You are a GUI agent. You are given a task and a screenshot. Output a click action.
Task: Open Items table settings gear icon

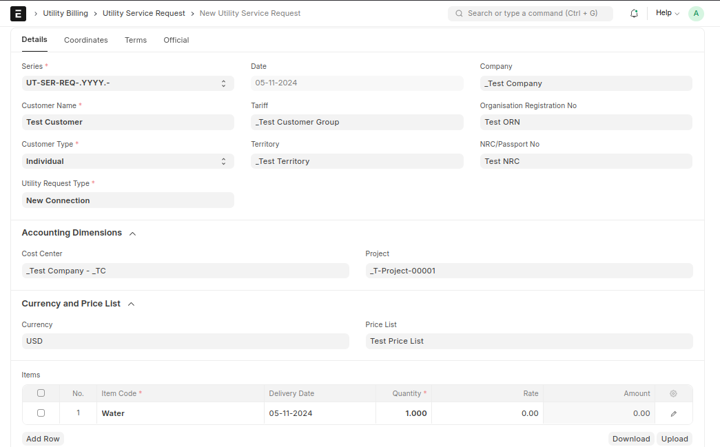[673, 393]
